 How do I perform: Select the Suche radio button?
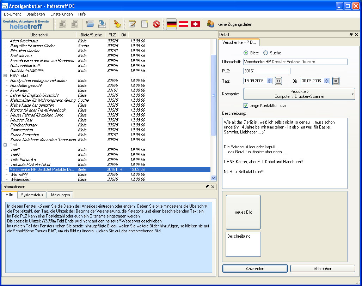coord(266,53)
